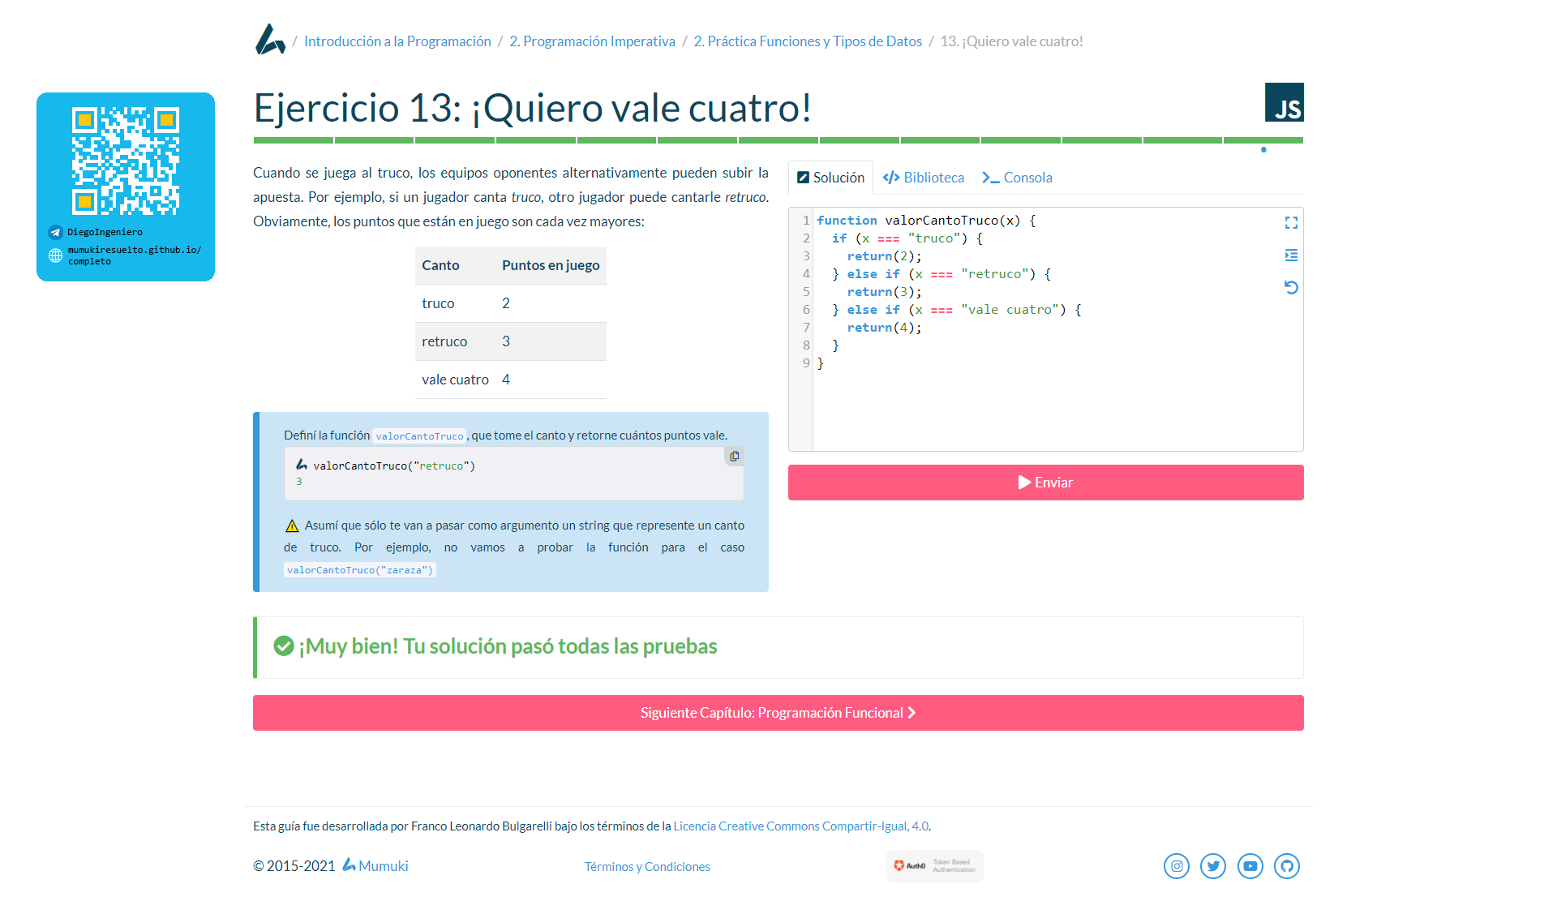Screen dimensions: 1557x901
Task: Click the reset solution icon
Action: 1291,287
